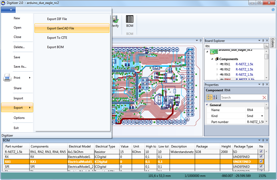Click the Components folder icon in tree
This screenshot has width=277, height=180.
[x=217, y=59]
